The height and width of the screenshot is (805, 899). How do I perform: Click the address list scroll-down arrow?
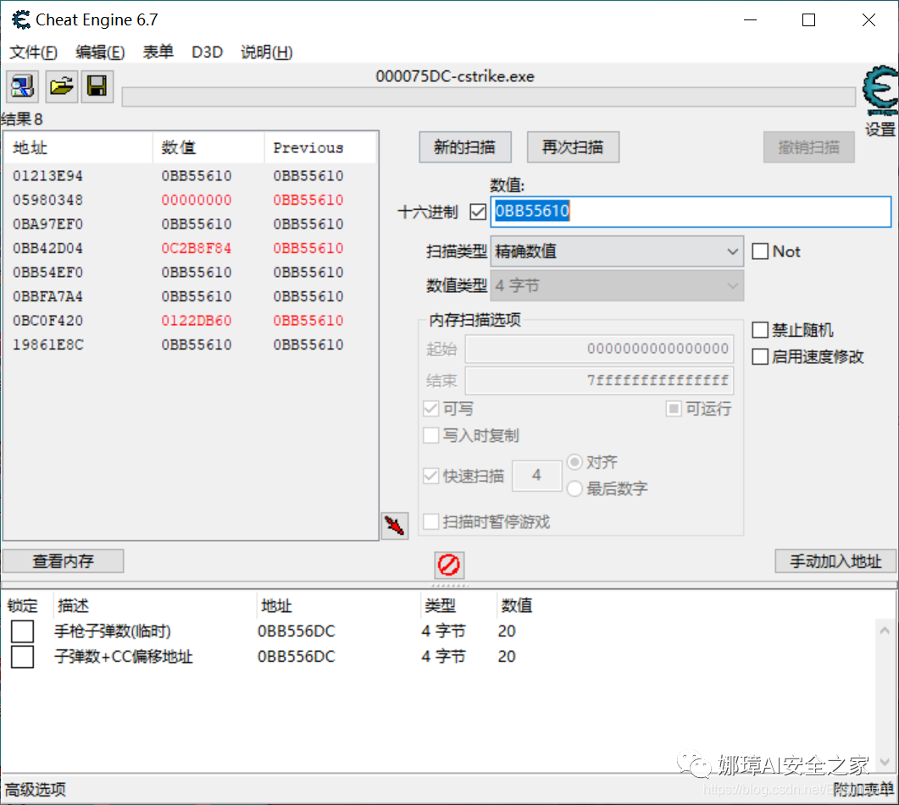pos(885,762)
